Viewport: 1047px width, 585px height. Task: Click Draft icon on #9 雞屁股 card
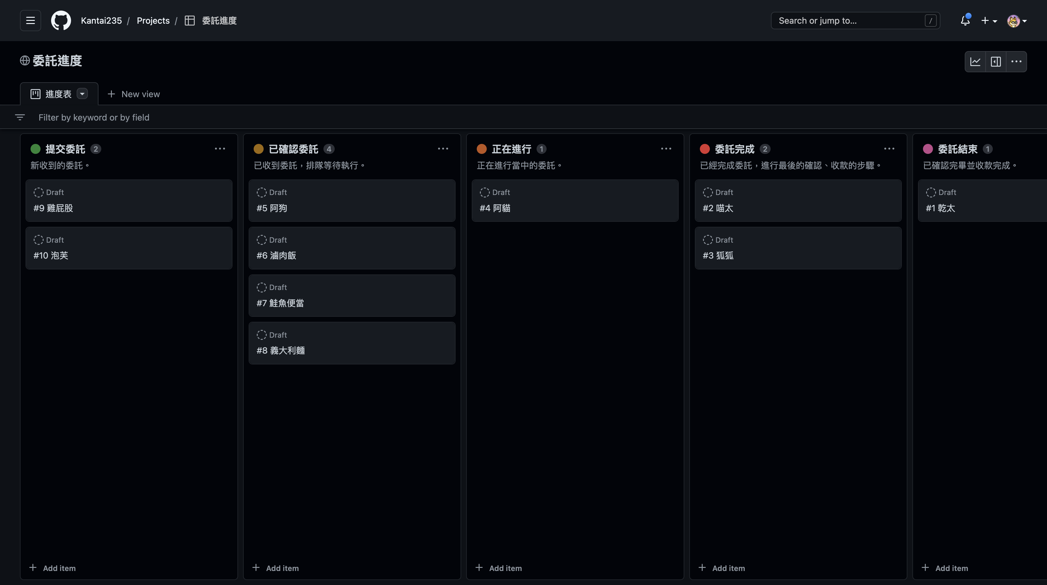[39, 192]
